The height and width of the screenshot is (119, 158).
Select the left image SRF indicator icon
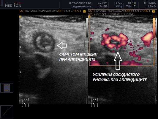pyautogui.click(x=84, y=11)
